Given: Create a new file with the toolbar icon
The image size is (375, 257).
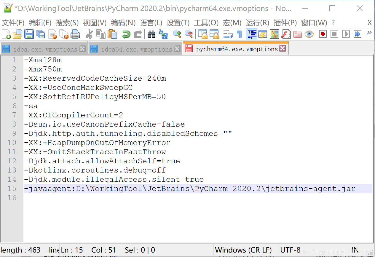Looking at the screenshot, I should point(6,34).
